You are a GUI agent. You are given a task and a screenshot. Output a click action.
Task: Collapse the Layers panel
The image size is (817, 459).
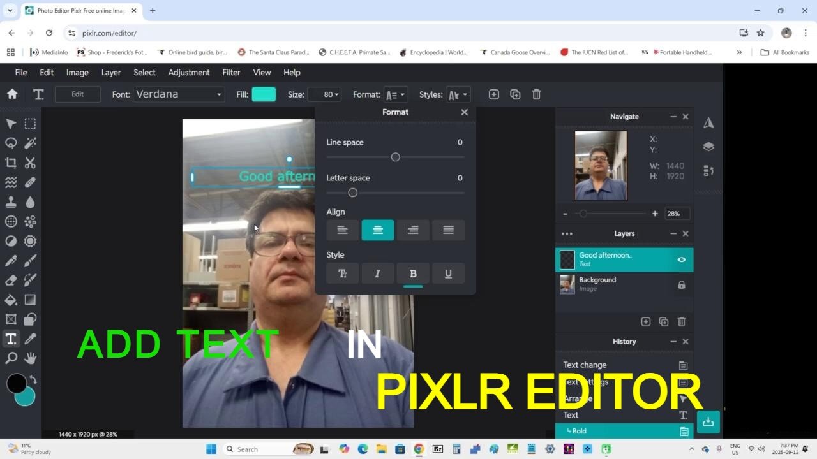pos(673,234)
